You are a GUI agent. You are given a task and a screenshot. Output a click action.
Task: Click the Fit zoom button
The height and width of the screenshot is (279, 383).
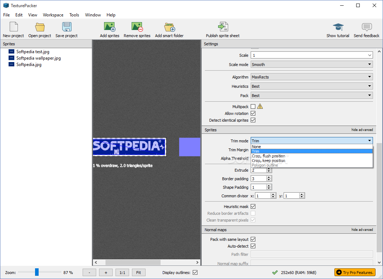(138, 273)
